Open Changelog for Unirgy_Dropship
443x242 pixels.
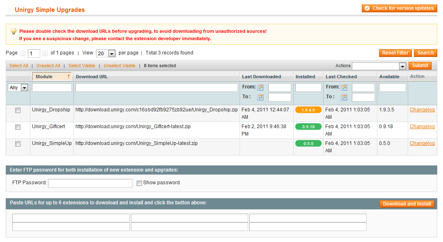[x=422, y=110]
